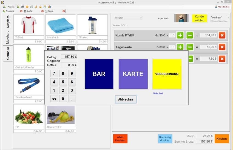Open the Verkauf dropdown
233x150 pixels.
tap(220, 17)
